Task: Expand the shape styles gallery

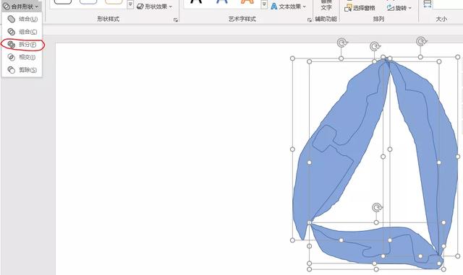Action: [x=130, y=4]
